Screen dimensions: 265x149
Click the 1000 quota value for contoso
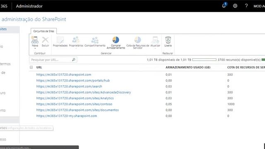coord(231,104)
